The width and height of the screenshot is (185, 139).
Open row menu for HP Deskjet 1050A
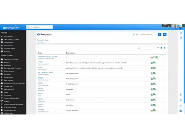click(x=164, y=73)
